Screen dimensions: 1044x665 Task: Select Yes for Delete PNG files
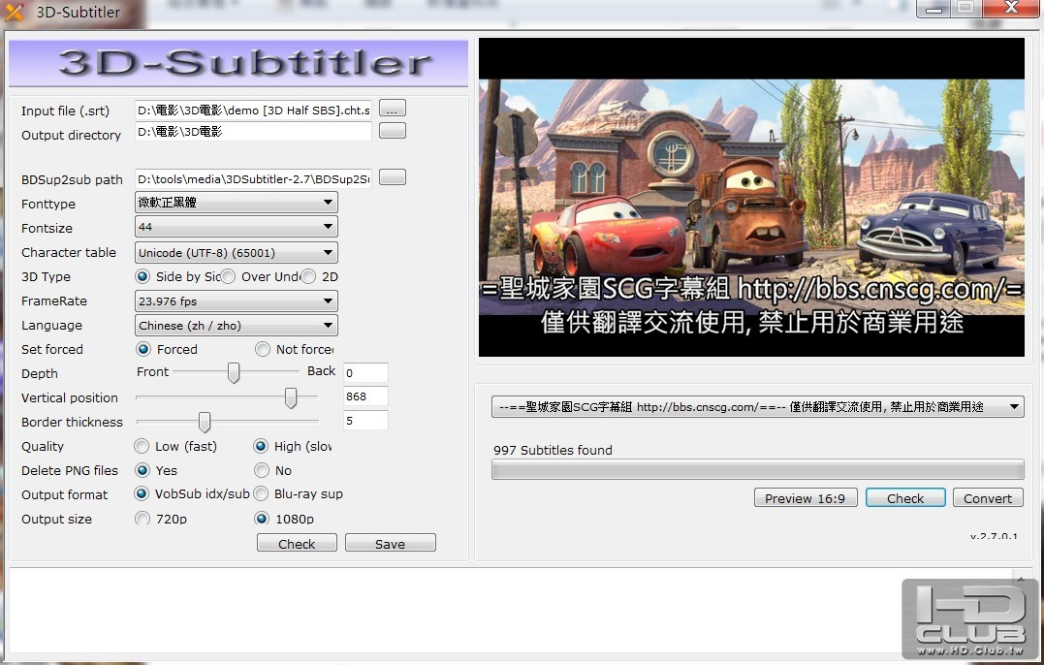142,470
